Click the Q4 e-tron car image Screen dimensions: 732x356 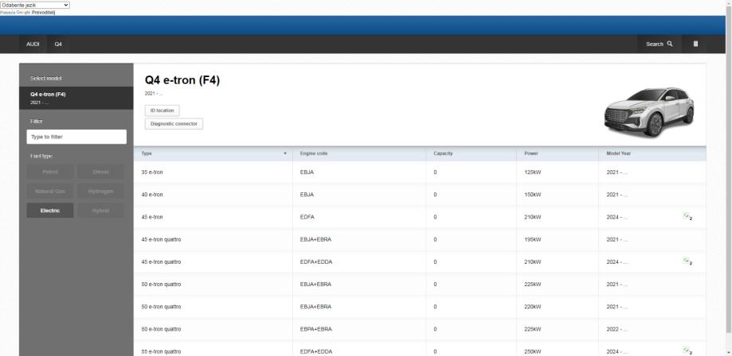coord(649,112)
